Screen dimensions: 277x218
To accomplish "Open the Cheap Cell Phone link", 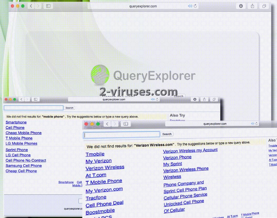I will pos(21,171).
